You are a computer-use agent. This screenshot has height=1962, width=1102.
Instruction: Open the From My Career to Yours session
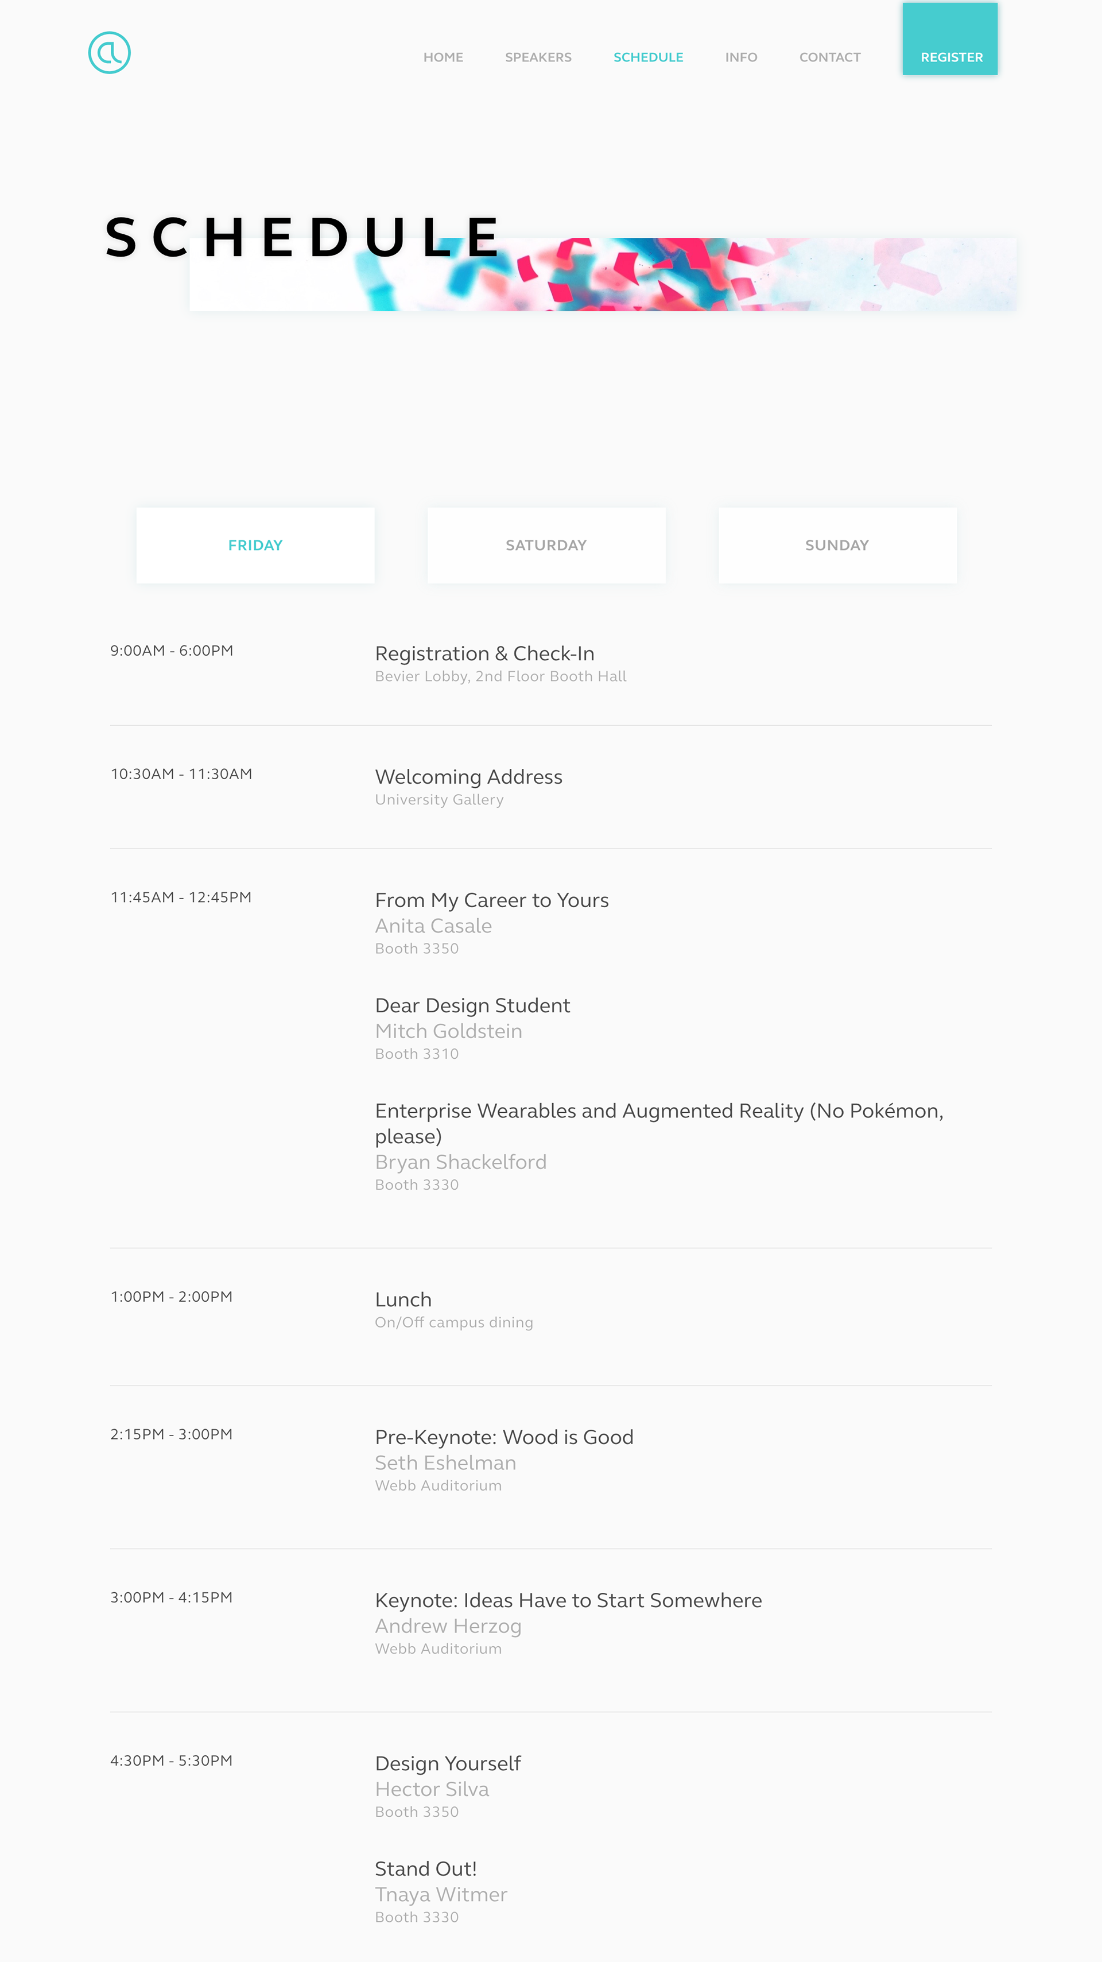point(491,900)
